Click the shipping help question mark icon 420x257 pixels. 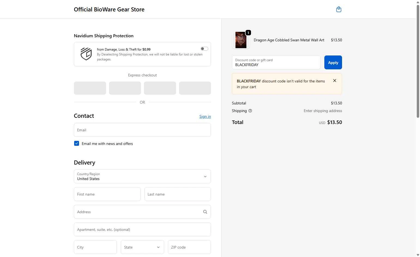tap(250, 111)
